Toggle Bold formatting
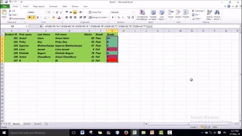Image resolution: width=242 pixels, height=136 pixels. (29, 17)
